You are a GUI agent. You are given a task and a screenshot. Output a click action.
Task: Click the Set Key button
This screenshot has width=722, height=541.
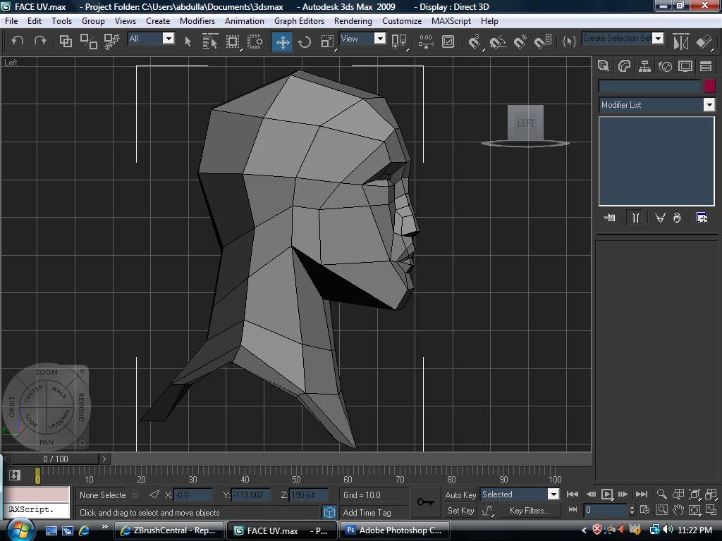coord(460,511)
